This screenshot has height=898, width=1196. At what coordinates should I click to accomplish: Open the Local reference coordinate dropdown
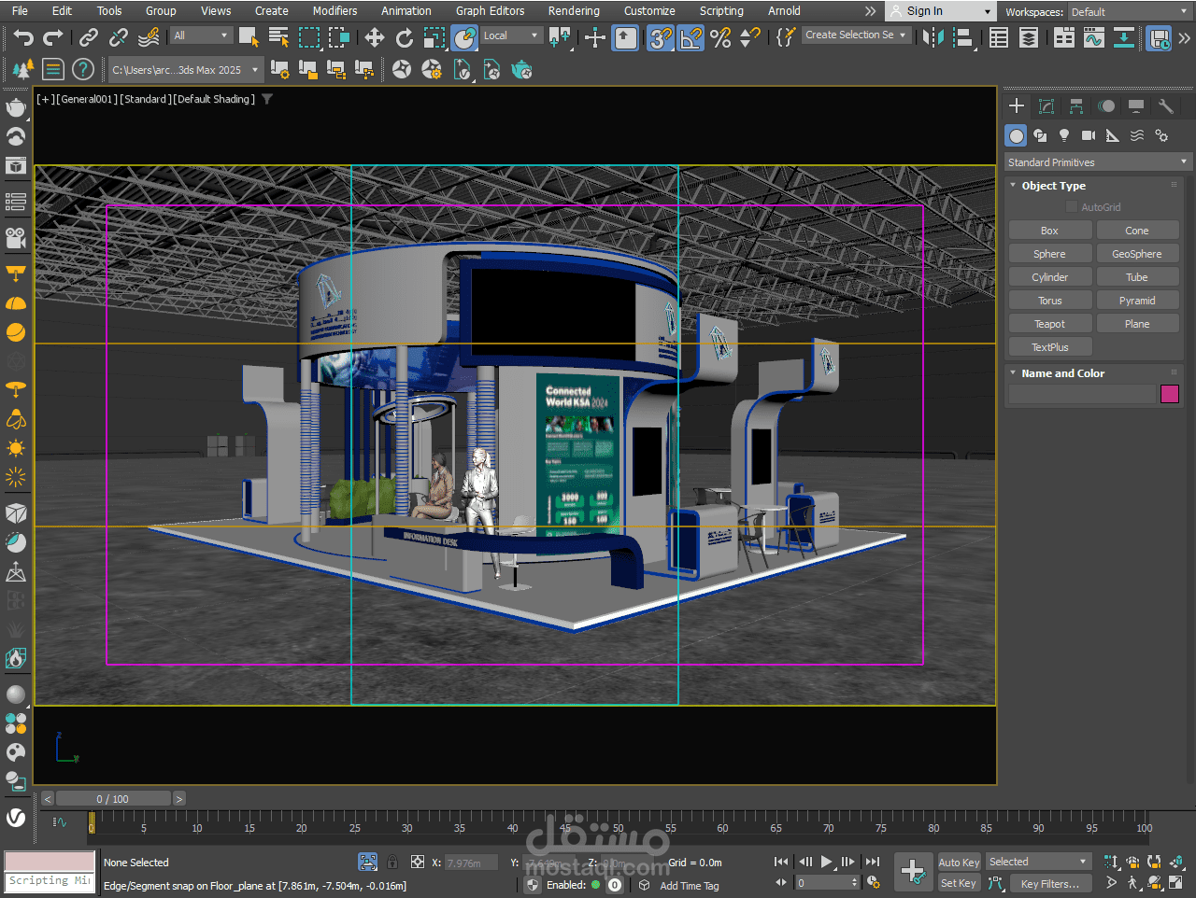click(510, 35)
